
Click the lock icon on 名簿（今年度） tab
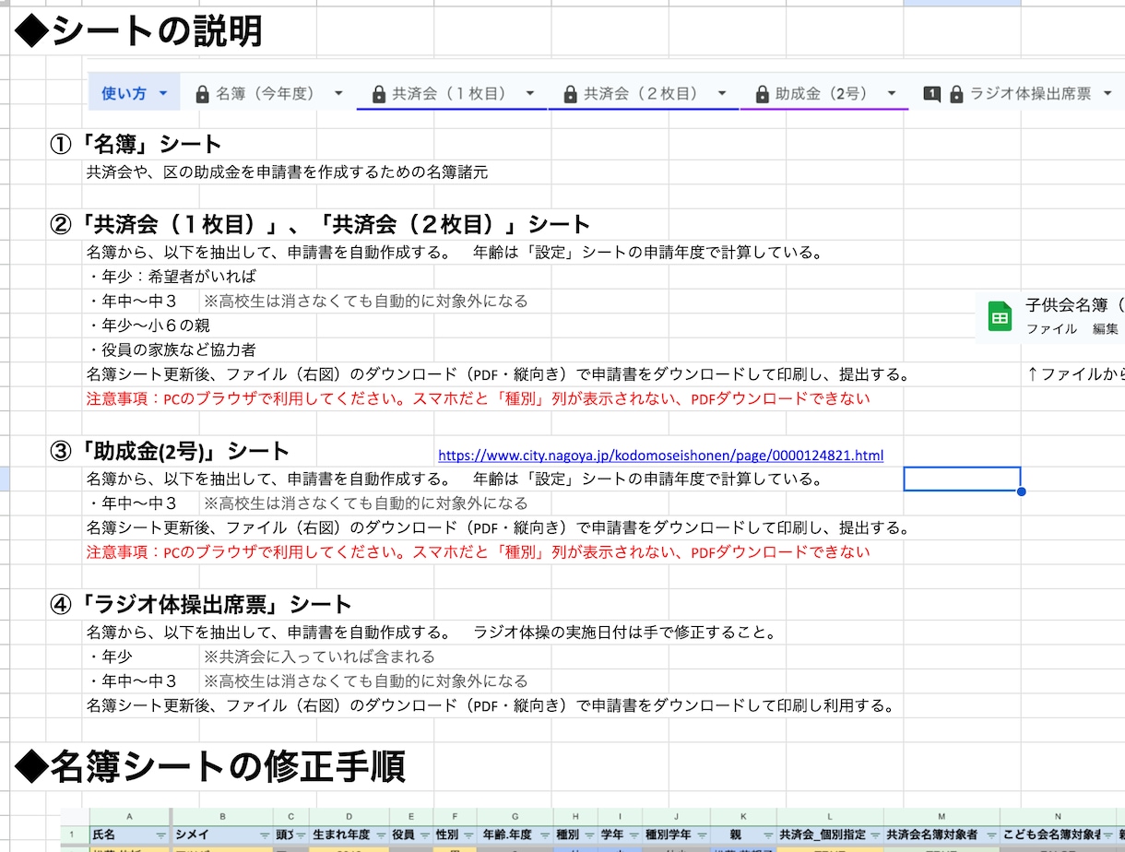(203, 94)
